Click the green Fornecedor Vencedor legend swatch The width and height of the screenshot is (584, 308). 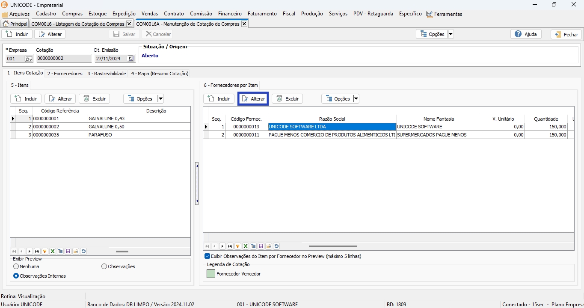pos(211,274)
